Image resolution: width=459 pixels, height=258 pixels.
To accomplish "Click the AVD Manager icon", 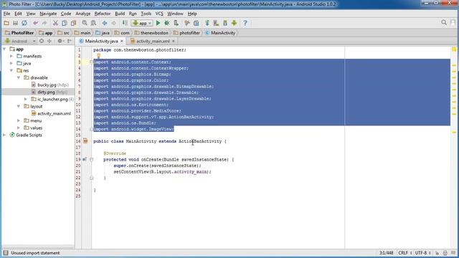I will [216, 23].
